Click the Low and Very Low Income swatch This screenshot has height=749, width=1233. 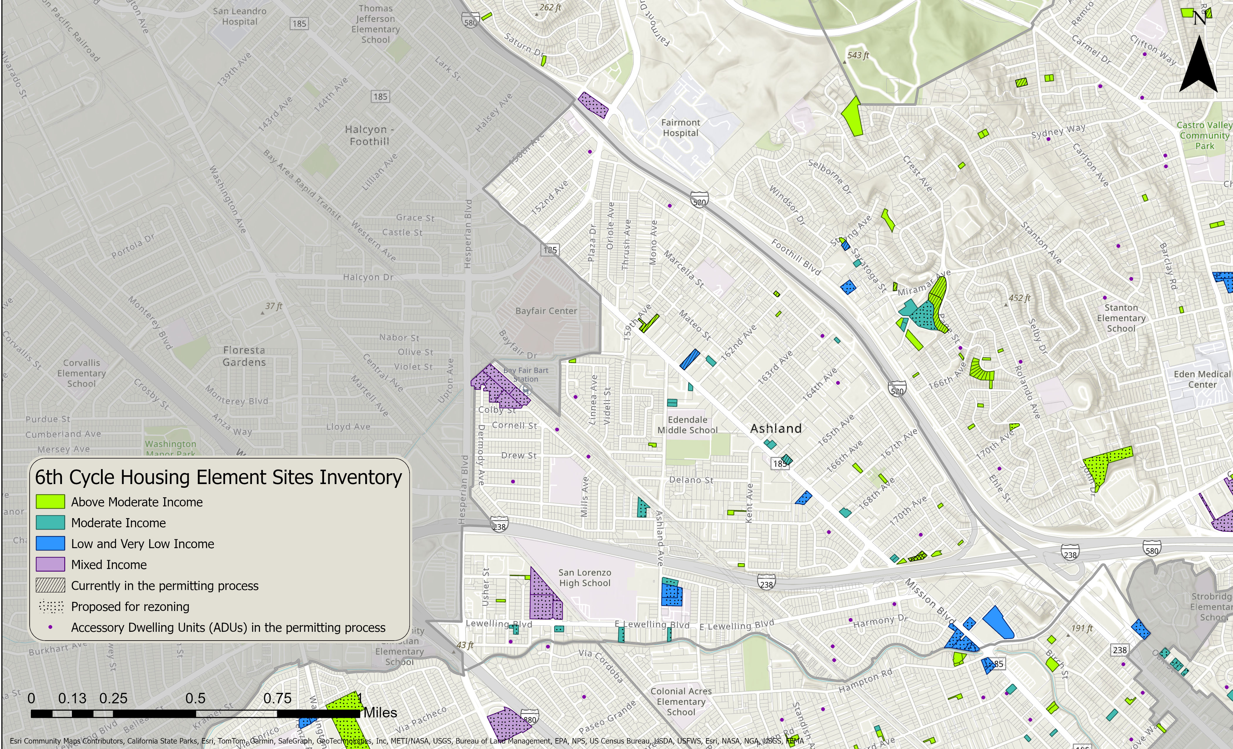pyautogui.click(x=50, y=544)
